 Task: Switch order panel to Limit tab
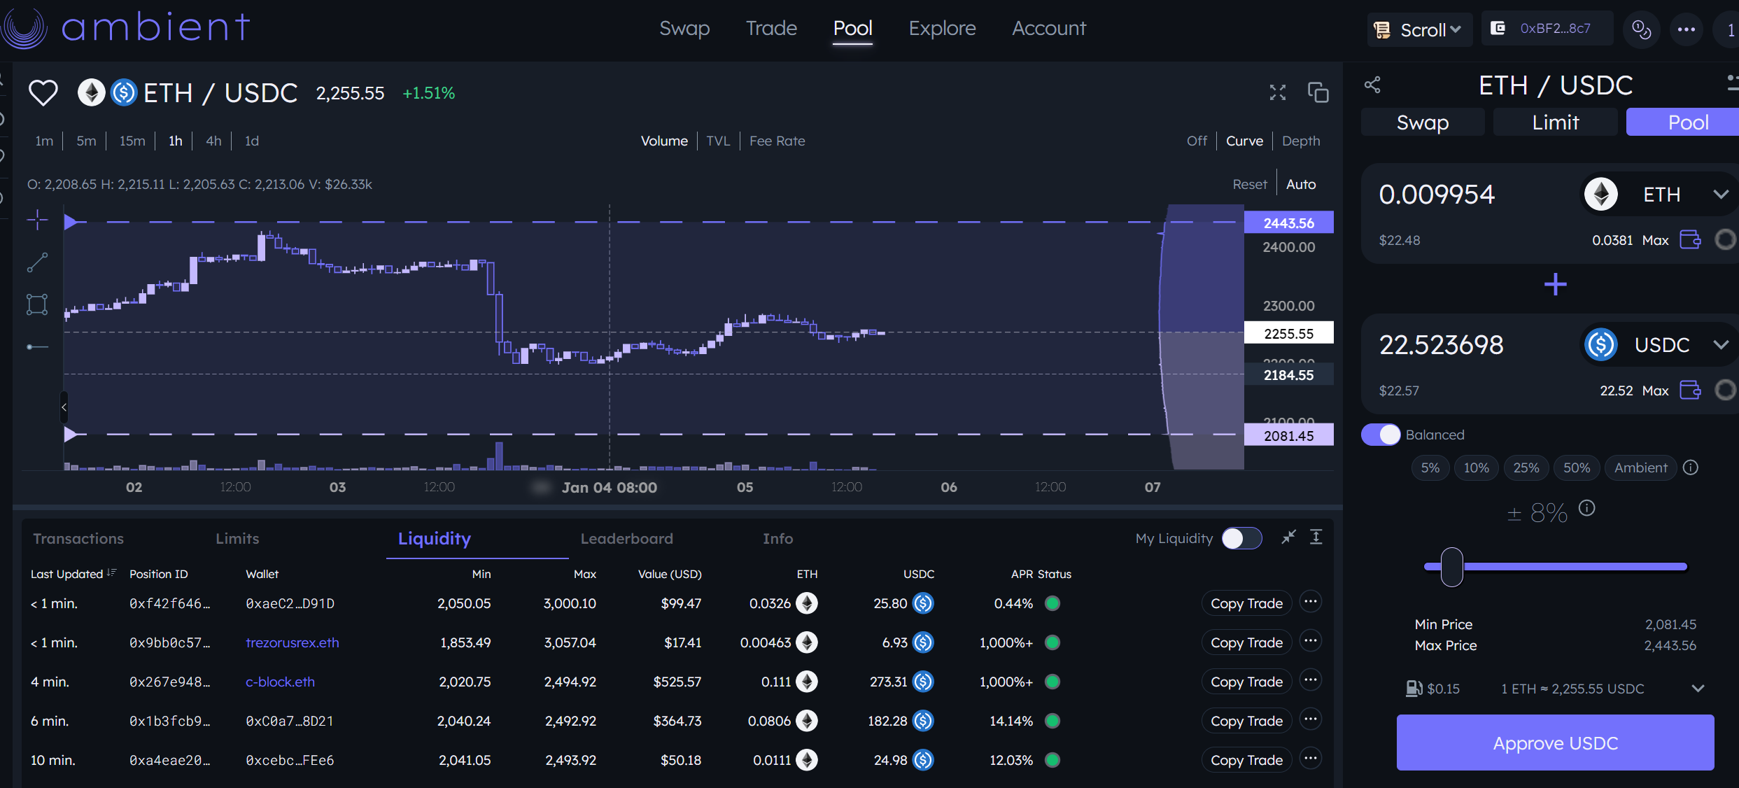(1555, 122)
